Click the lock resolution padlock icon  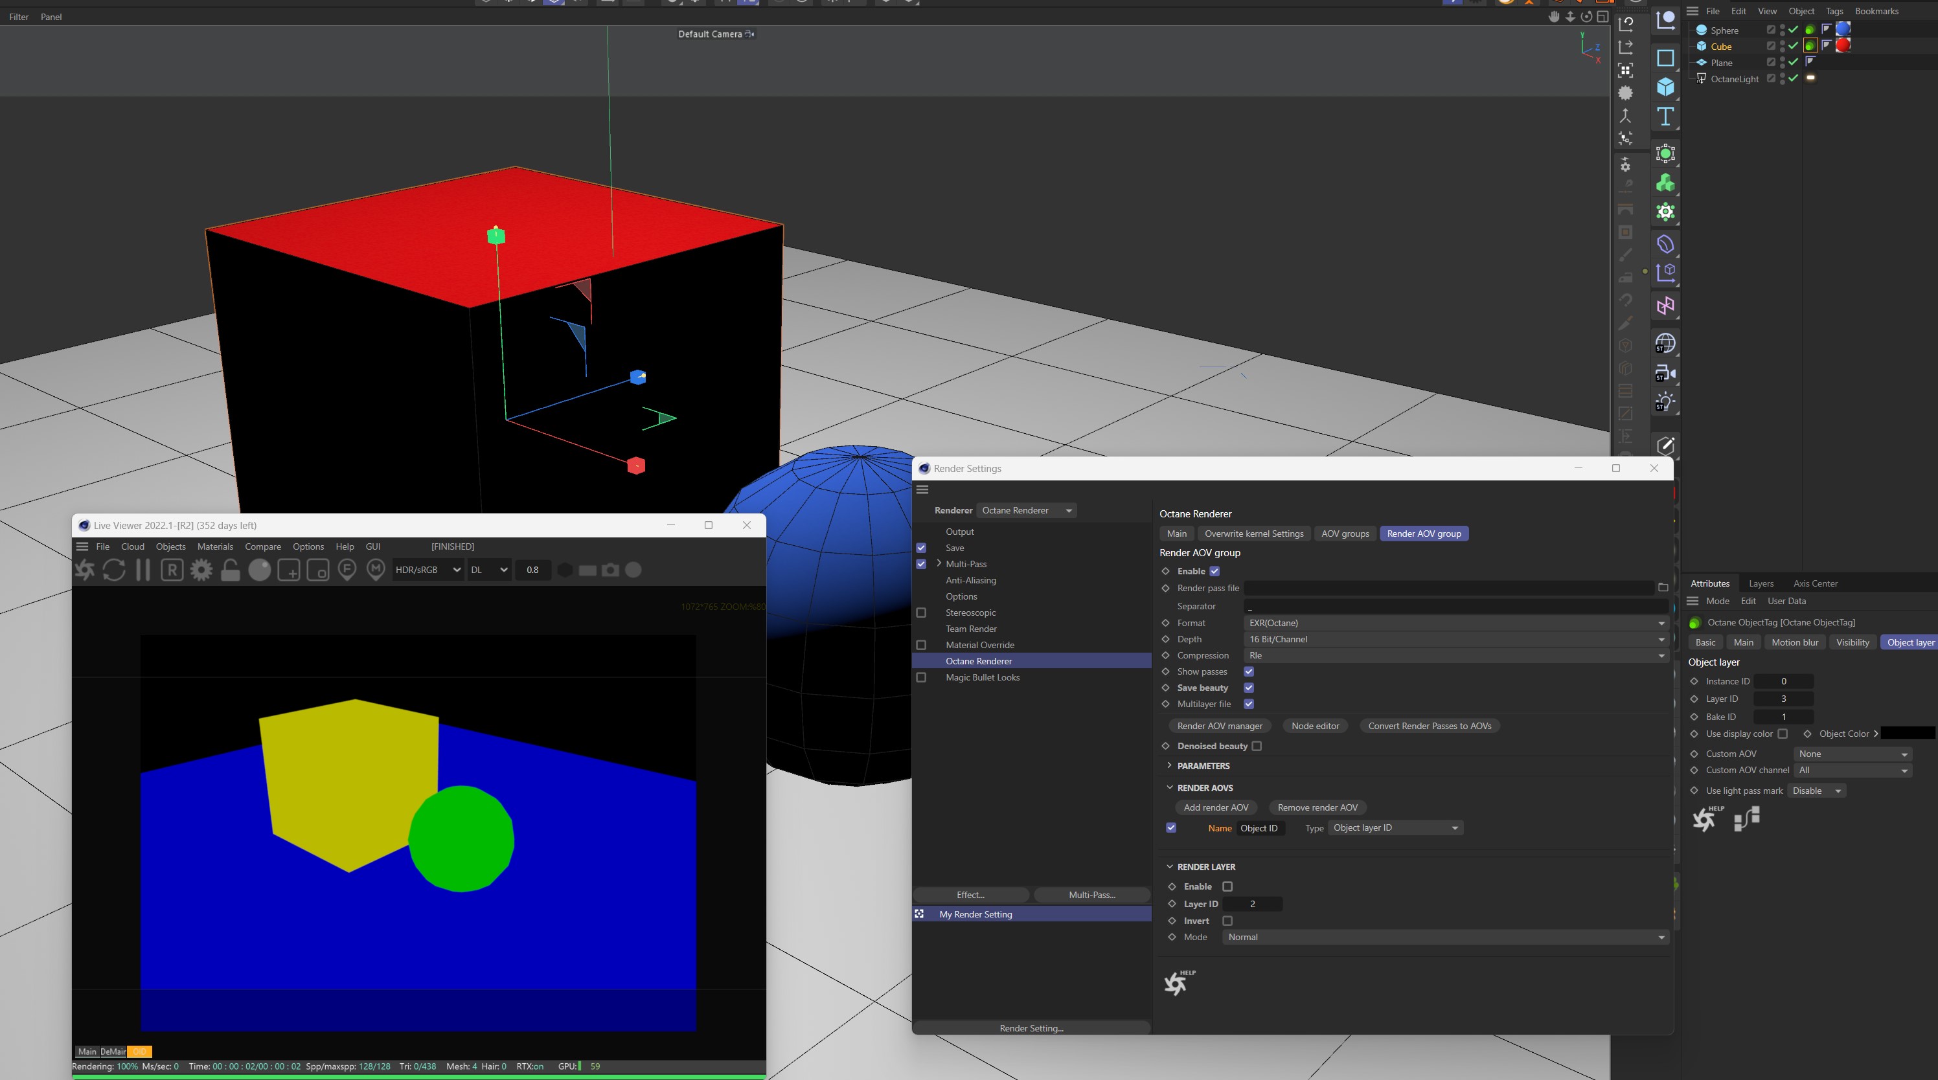click(x=230, y=570)
